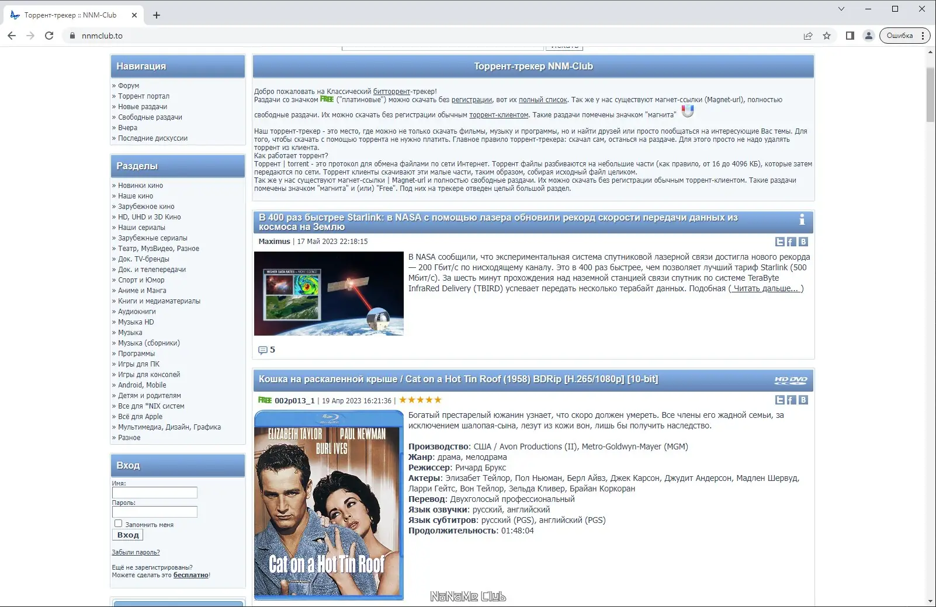Share the Cat on a Hot Tin Roof post on VKontakte
Screen dimensions: 936x607
pos(803,400)
